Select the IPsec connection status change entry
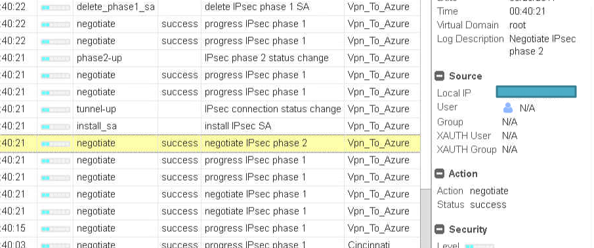 click(273, 109)
